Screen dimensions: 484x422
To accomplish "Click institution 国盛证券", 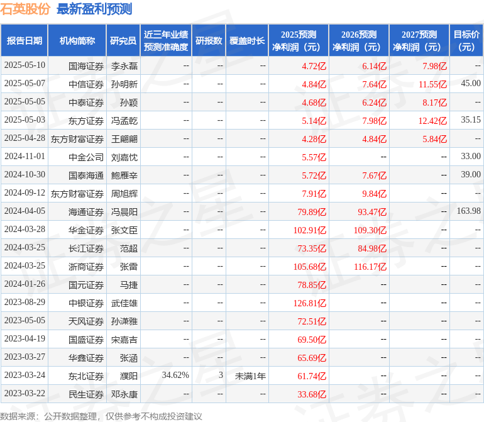I will tap(86, 340).
